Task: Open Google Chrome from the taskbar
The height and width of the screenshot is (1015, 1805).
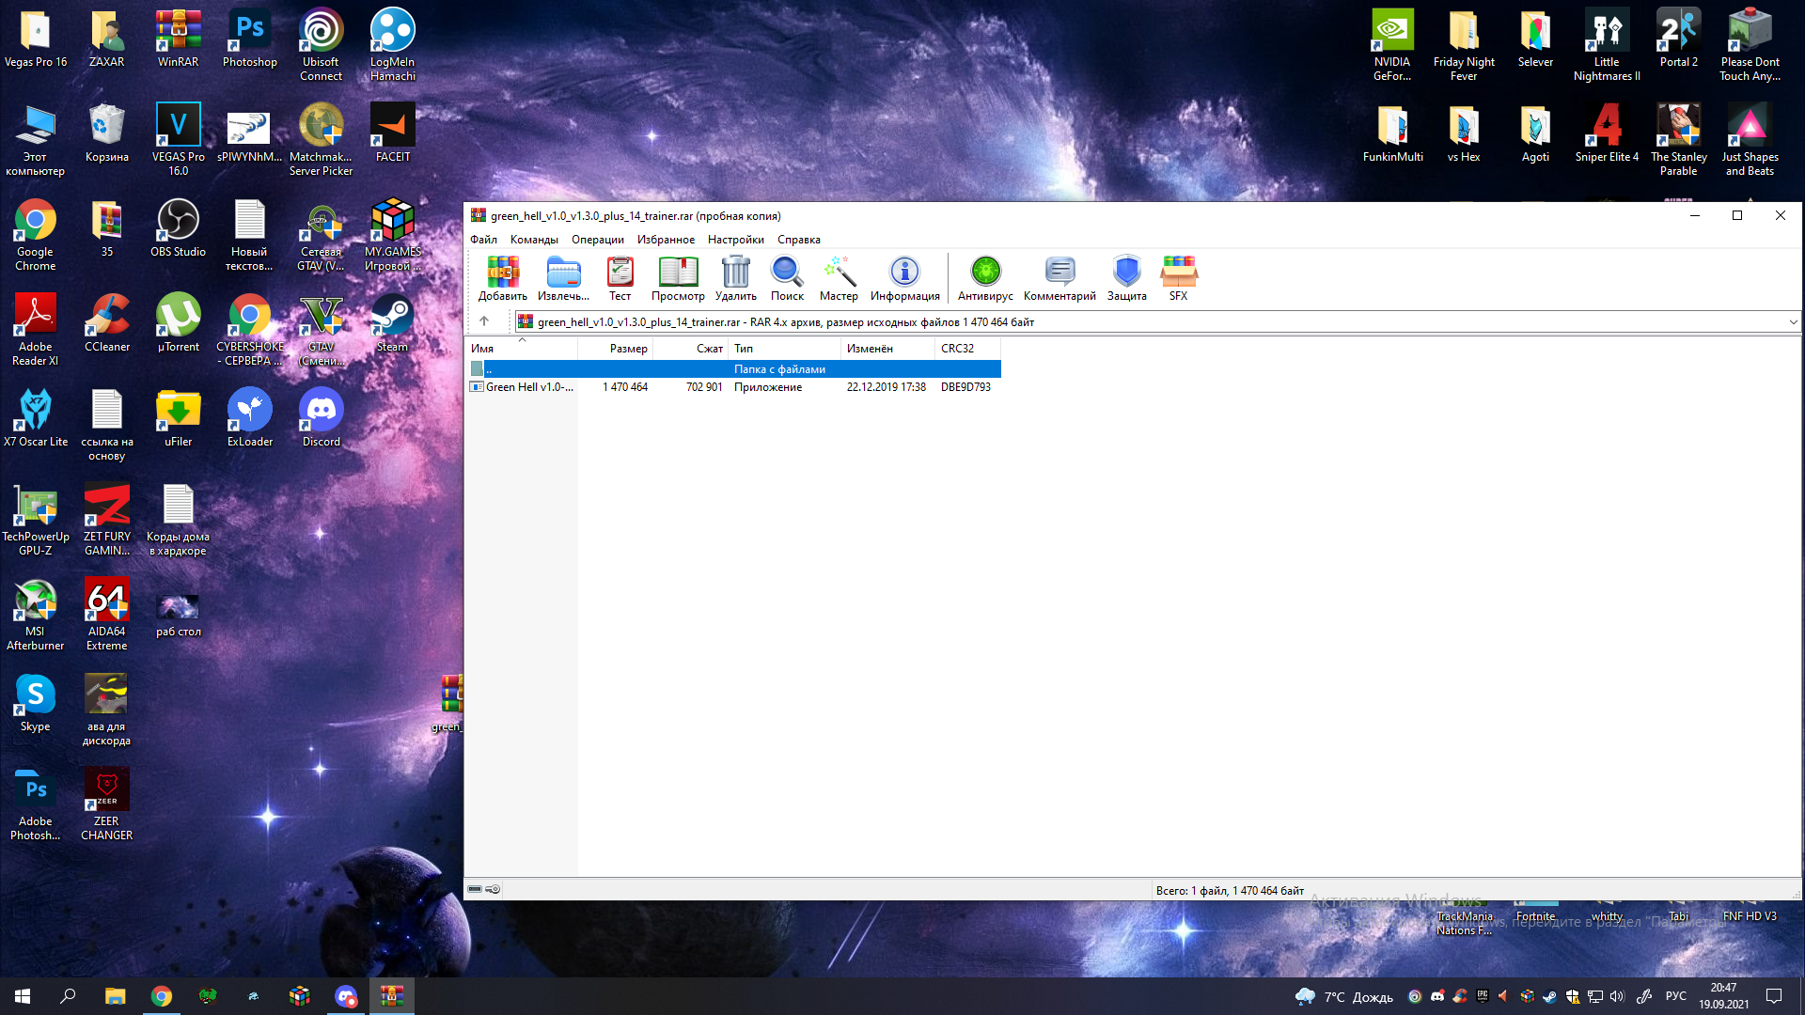Action: (x=162, y=996)
